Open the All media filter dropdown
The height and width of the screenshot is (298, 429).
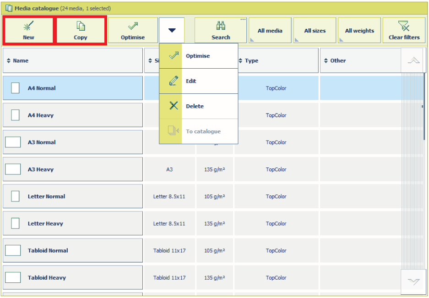[270, 31]
